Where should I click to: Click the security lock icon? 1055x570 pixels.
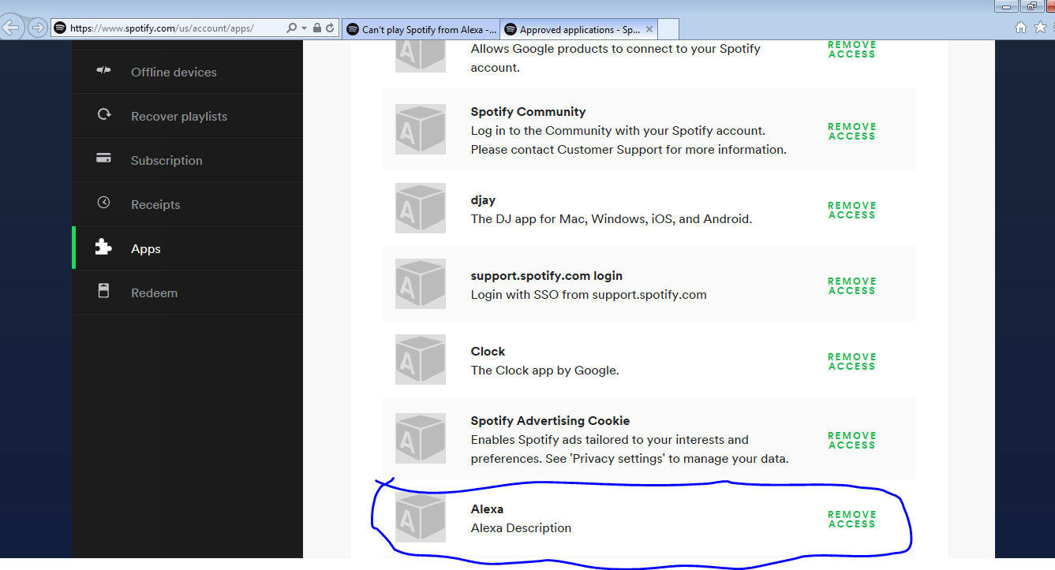click(317, 28)
